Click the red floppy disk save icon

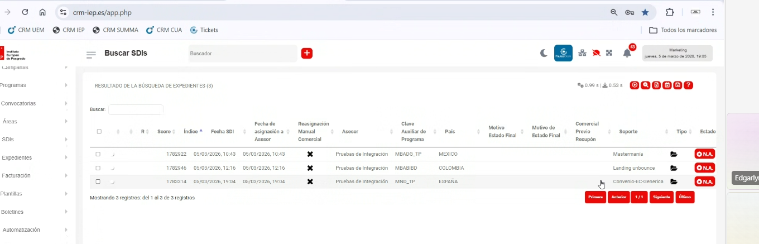tap(678, 85)
